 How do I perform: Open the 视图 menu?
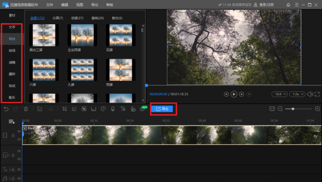(79, 5)
